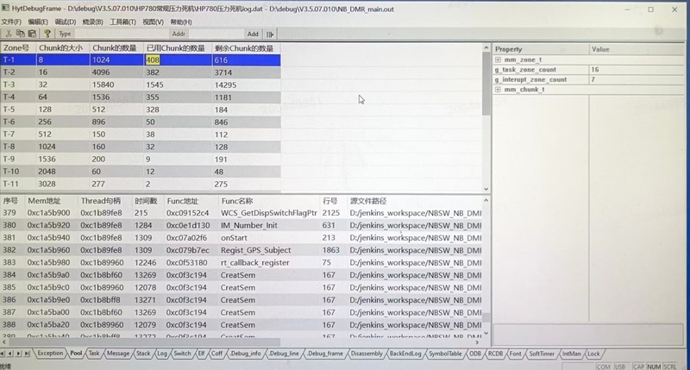The height and width of the screenshot is (370, 690).
Task: Click the Func名称 column header in lower table
Action: pos(269,201)
